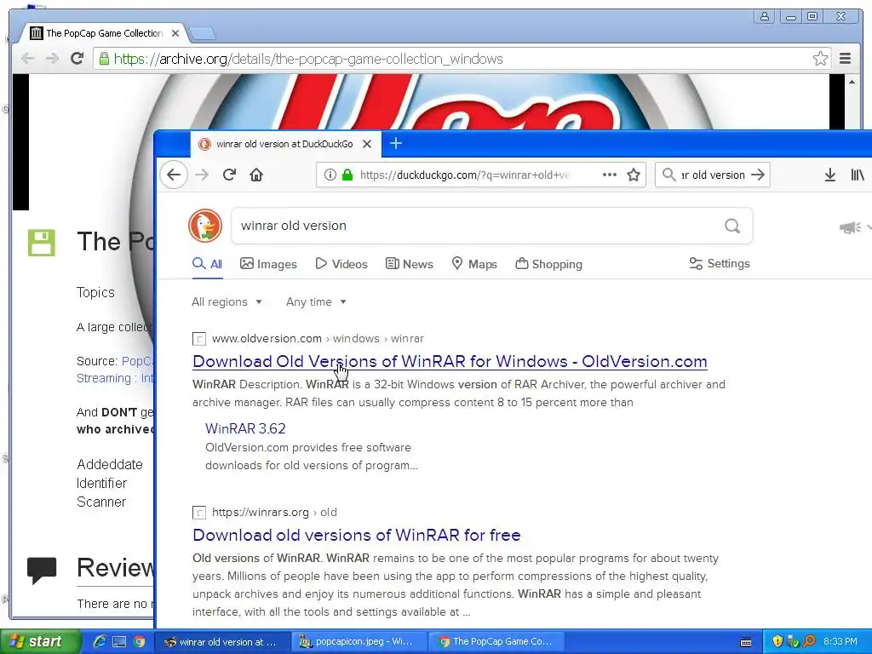The height and width of the screenshot is (654, 872).
Task: Switch to Images search tab
Action: pyautogui.click(x=268, y=264)
